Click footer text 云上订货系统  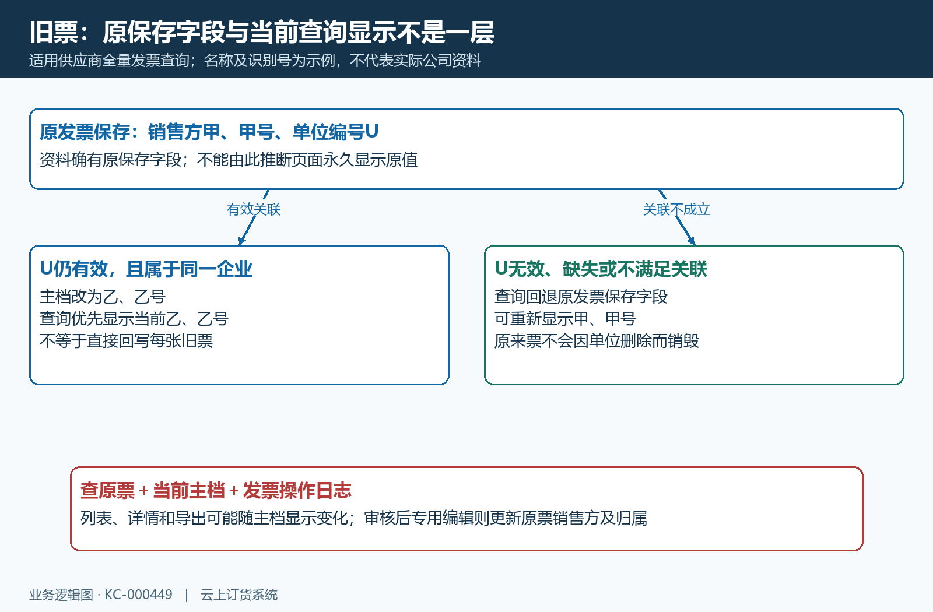239,595
